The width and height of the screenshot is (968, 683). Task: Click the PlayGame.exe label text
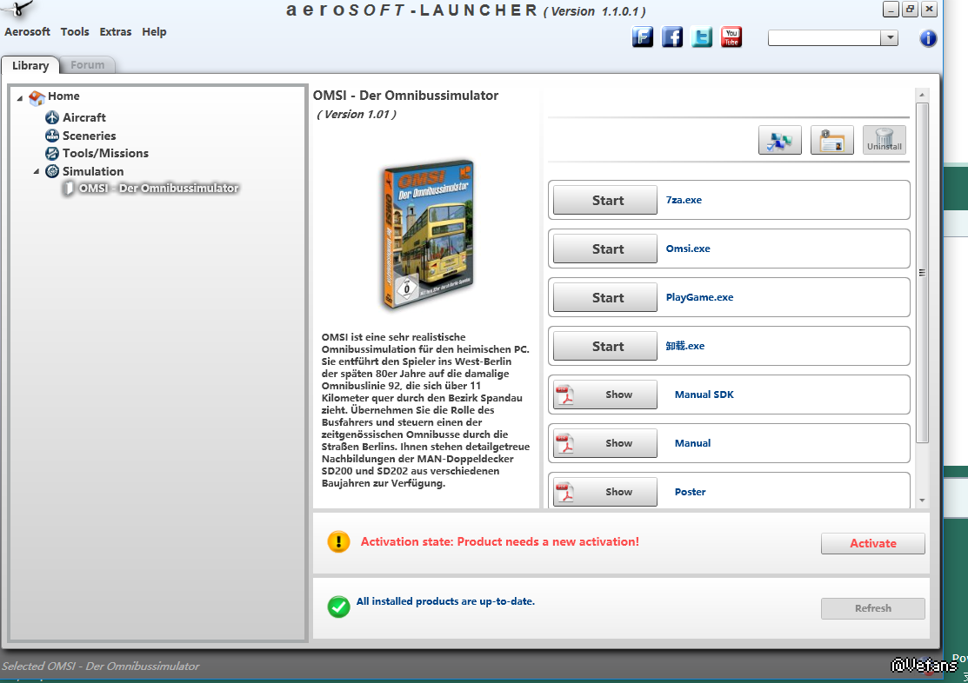coord(699,297)
